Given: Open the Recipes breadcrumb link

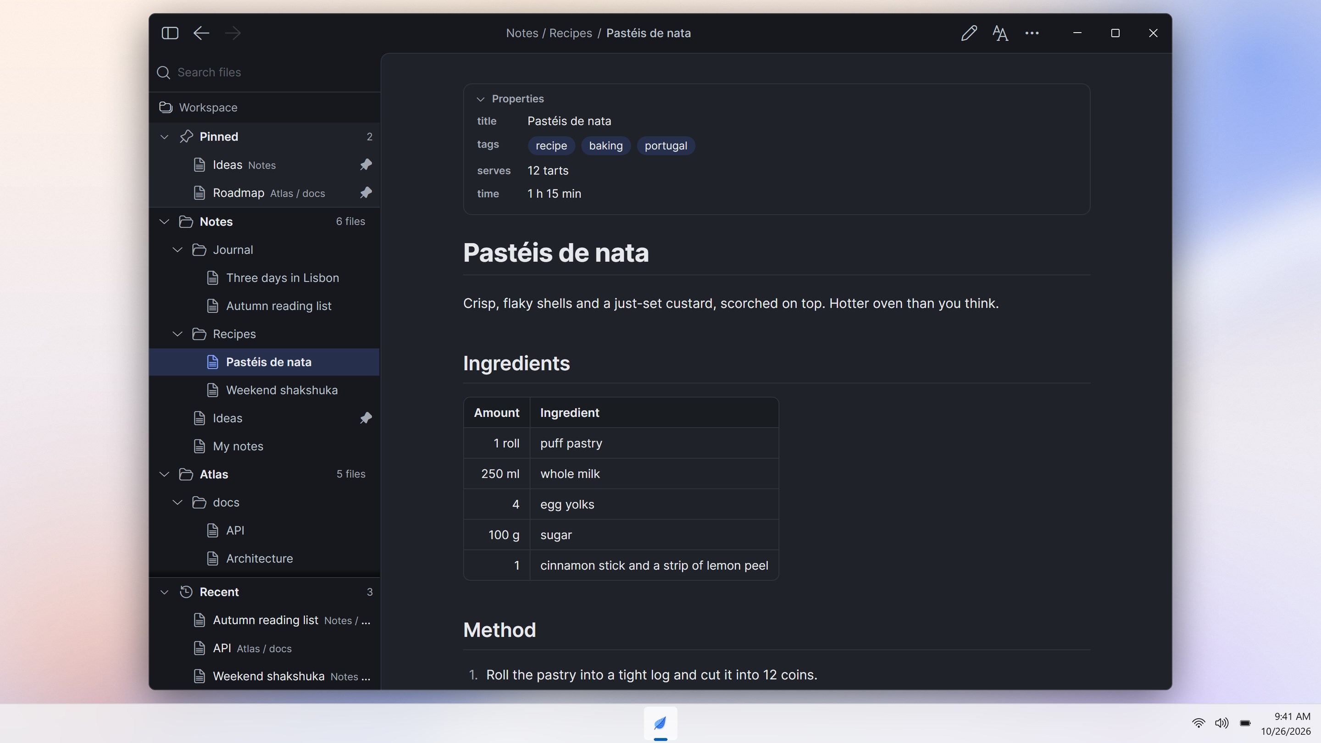Looking at the screenshot, I should [570, 33].
